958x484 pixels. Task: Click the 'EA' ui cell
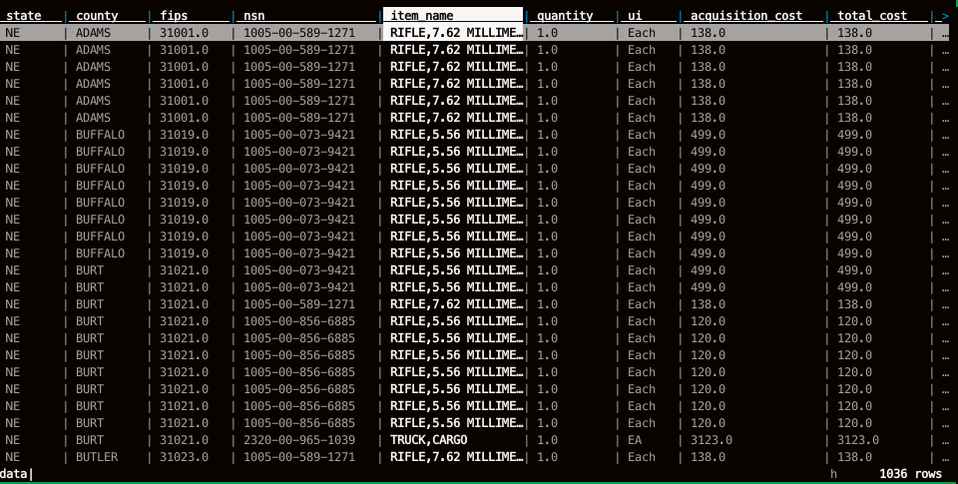635,440
